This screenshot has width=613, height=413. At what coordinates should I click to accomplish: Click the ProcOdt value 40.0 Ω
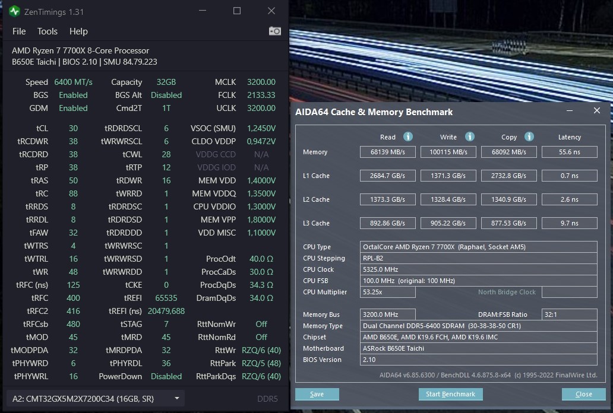261,259
